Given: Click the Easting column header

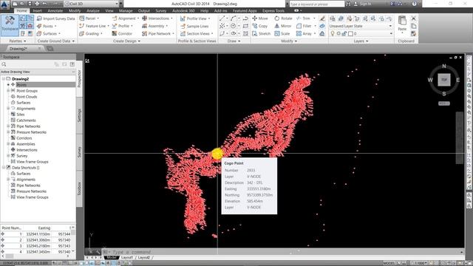Looking at the screenshot, I should pos(44,228).
